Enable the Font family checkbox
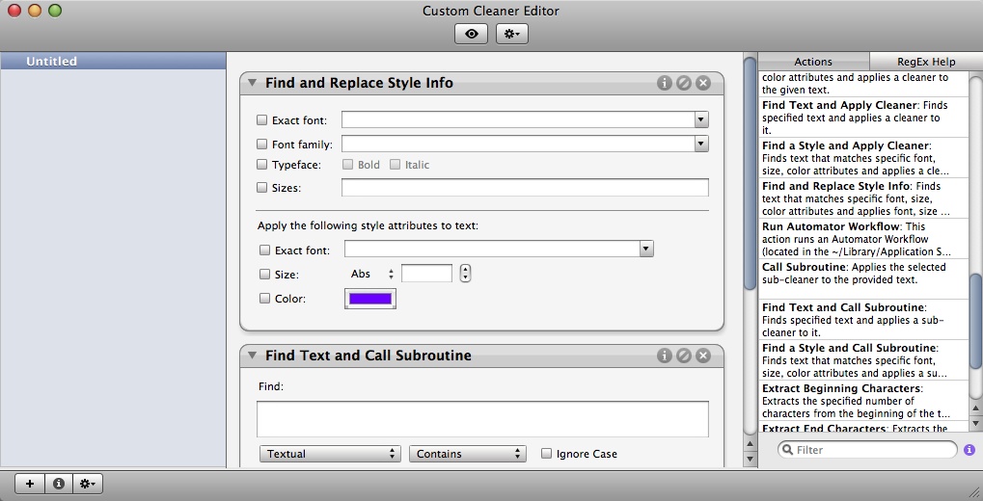 262,145
